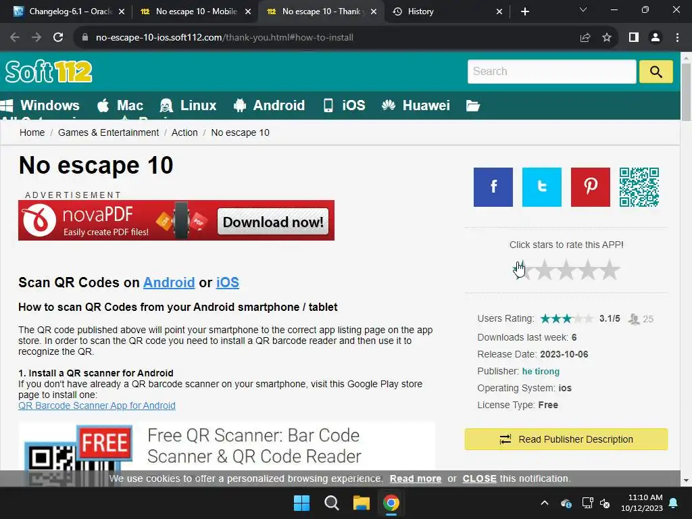The image size is (692, 519).
Task: Open the Chrome profile menu
Action: (656, 37)
